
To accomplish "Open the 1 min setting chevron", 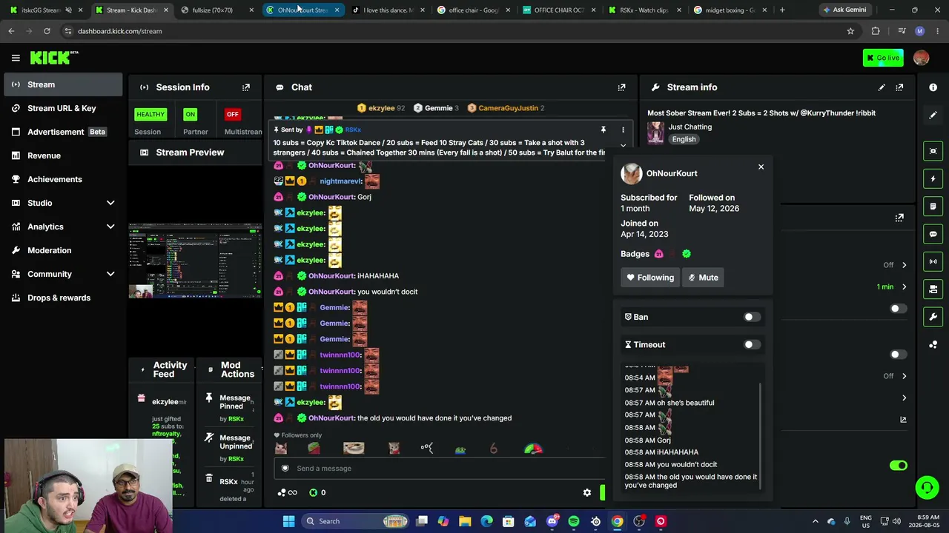I will click(x=904, y=287).
